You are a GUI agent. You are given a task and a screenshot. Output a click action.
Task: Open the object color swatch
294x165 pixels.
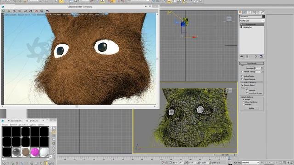click(263, 16)
